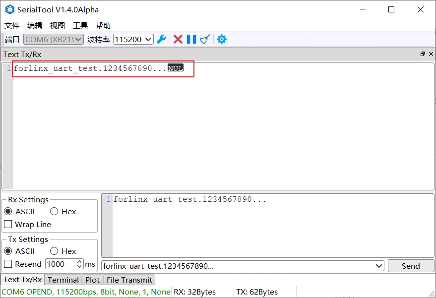Open the 工具 menu
The height and width of the screenshot is (298, 436).
(80, 26)
